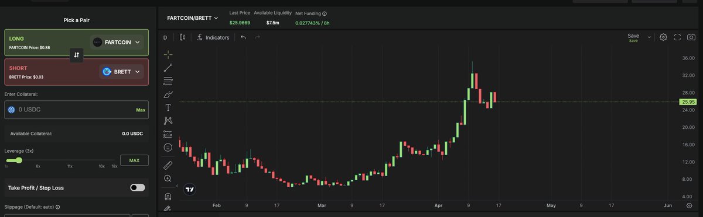This screenshot has height=217, width=703.
Task: Click Max in the collateral field
Action: point(141,110)
